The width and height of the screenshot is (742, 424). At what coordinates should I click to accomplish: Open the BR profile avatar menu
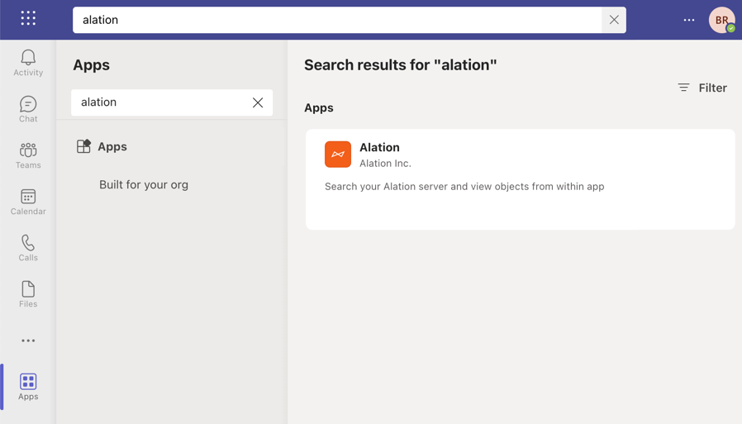pos(721,20)
